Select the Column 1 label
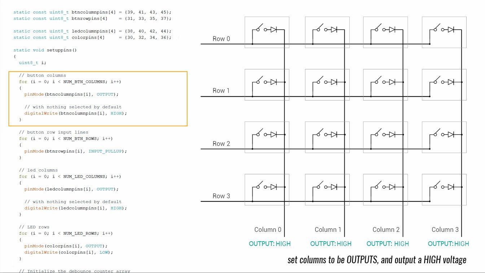The height and width of the screenshot is (273, 485). coord(328,230)
